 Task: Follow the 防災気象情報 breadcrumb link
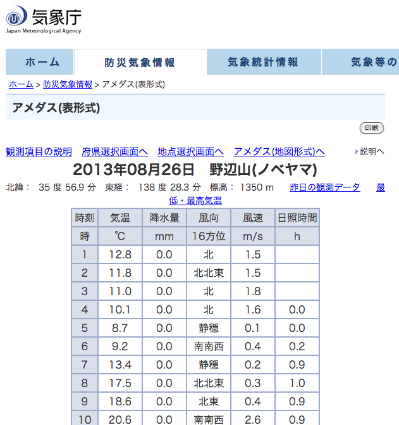(68, 85)
